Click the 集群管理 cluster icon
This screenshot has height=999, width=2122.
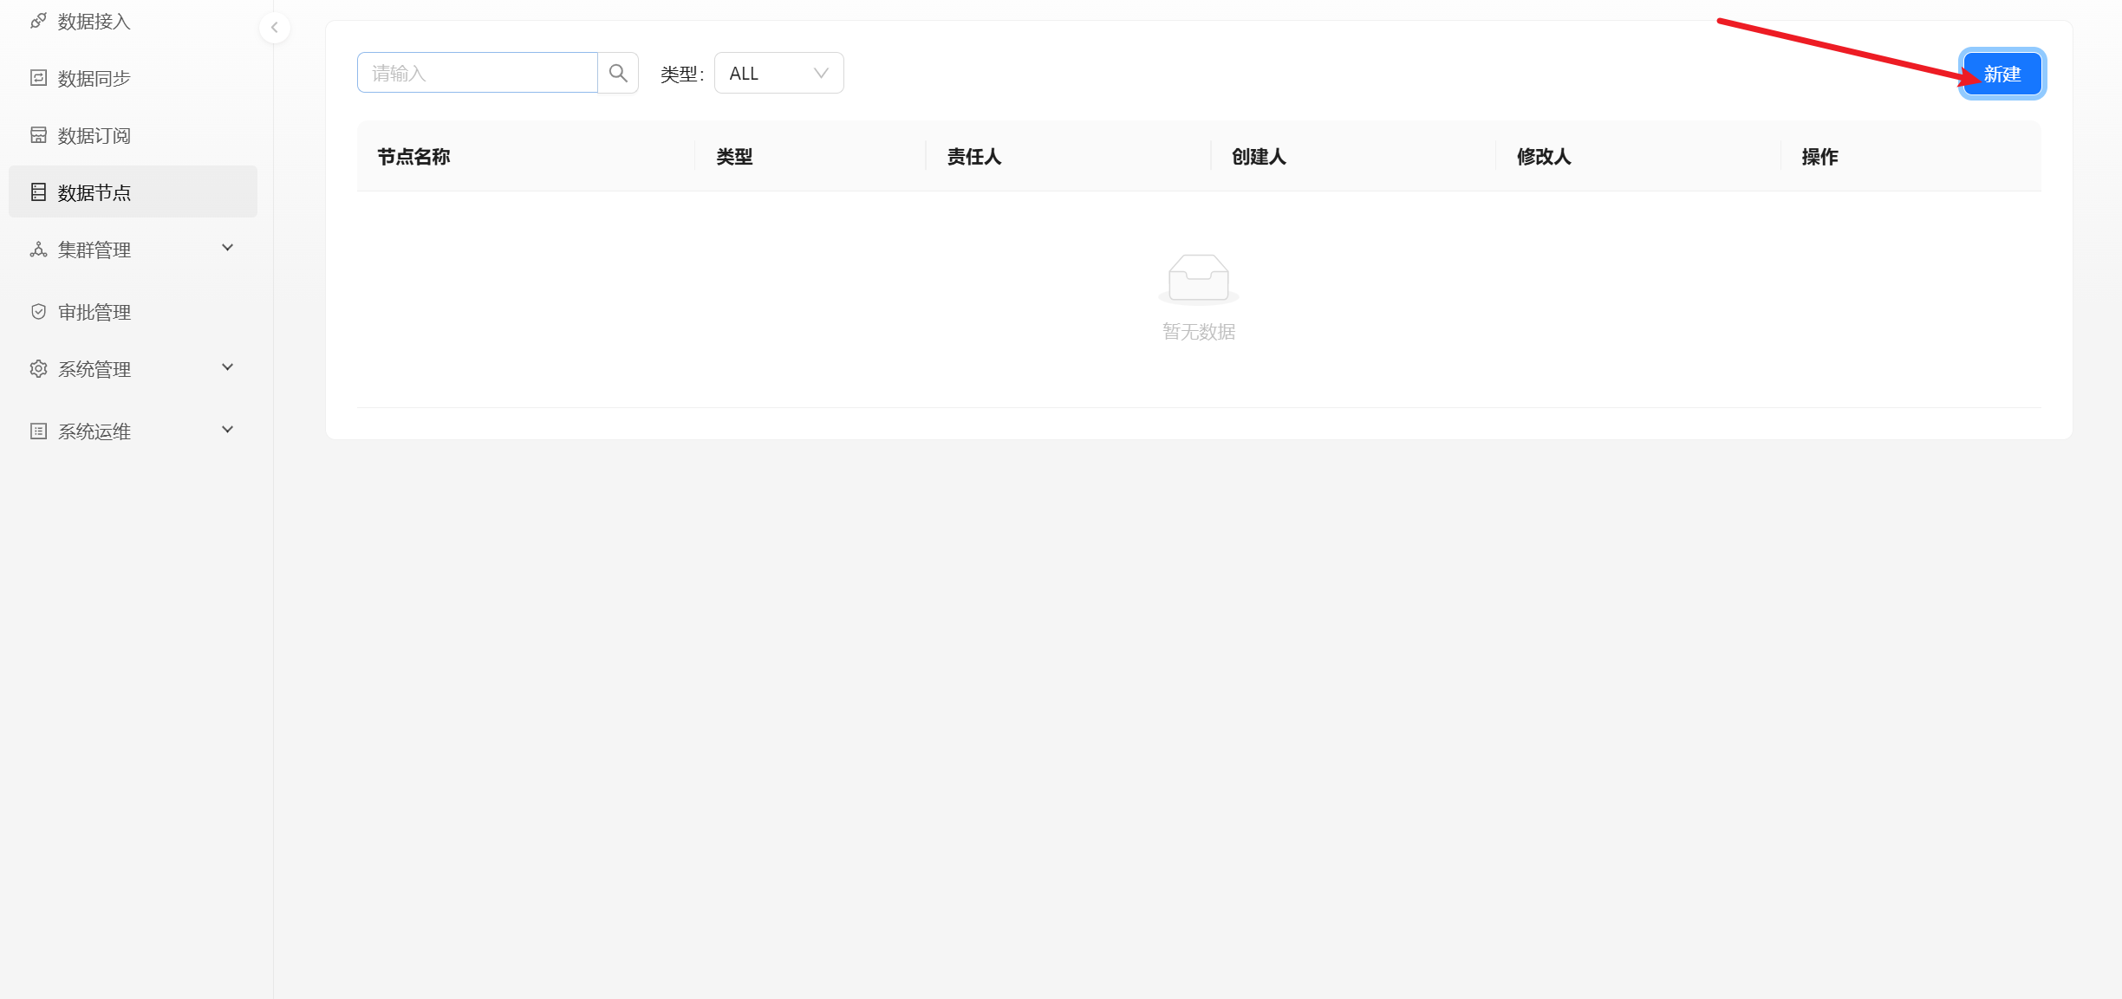38,250
